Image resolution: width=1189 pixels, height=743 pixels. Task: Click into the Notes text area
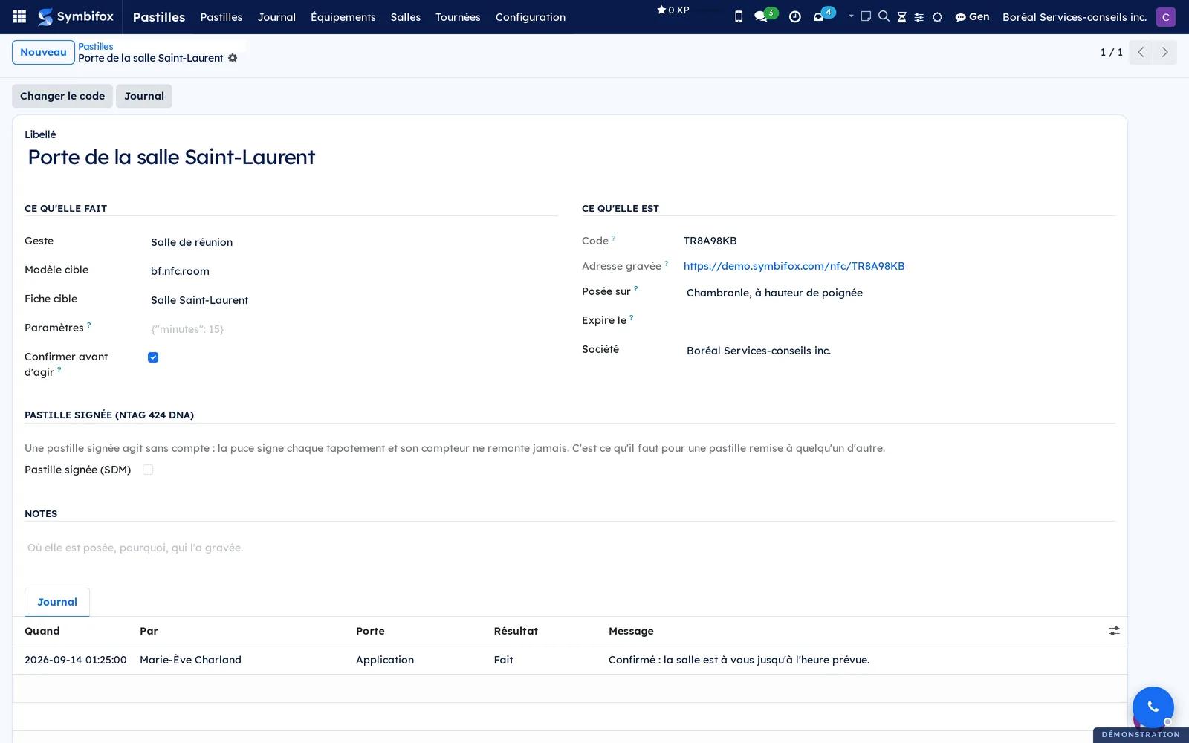[x=570, y=548]
